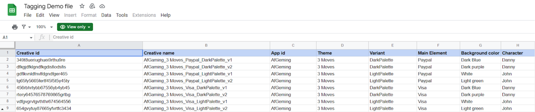Star the Tagging Demo file document
This screenshot has height=112, width=535.
click(82, 6)
